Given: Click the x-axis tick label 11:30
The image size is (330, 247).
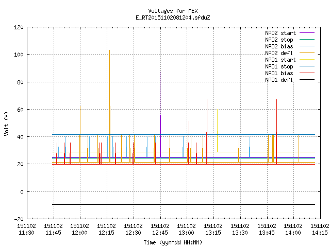Looking at the screenshot, I should (x=26, y=233).
